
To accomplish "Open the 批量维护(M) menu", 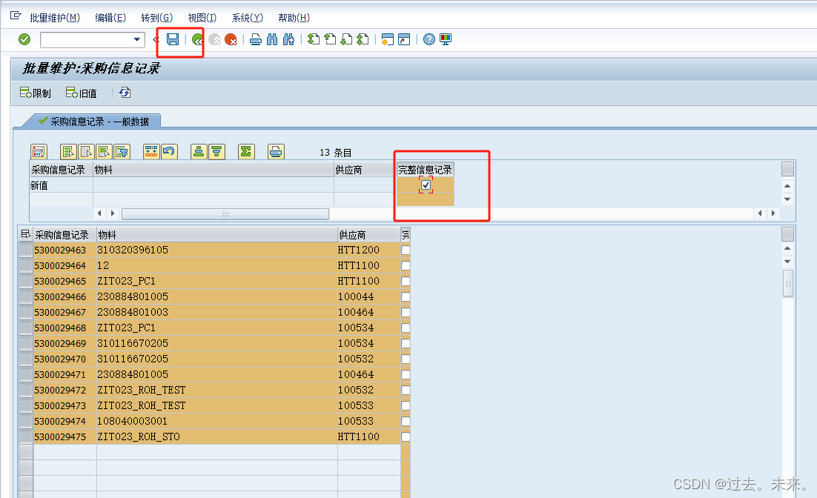I will tap(55, 18).
